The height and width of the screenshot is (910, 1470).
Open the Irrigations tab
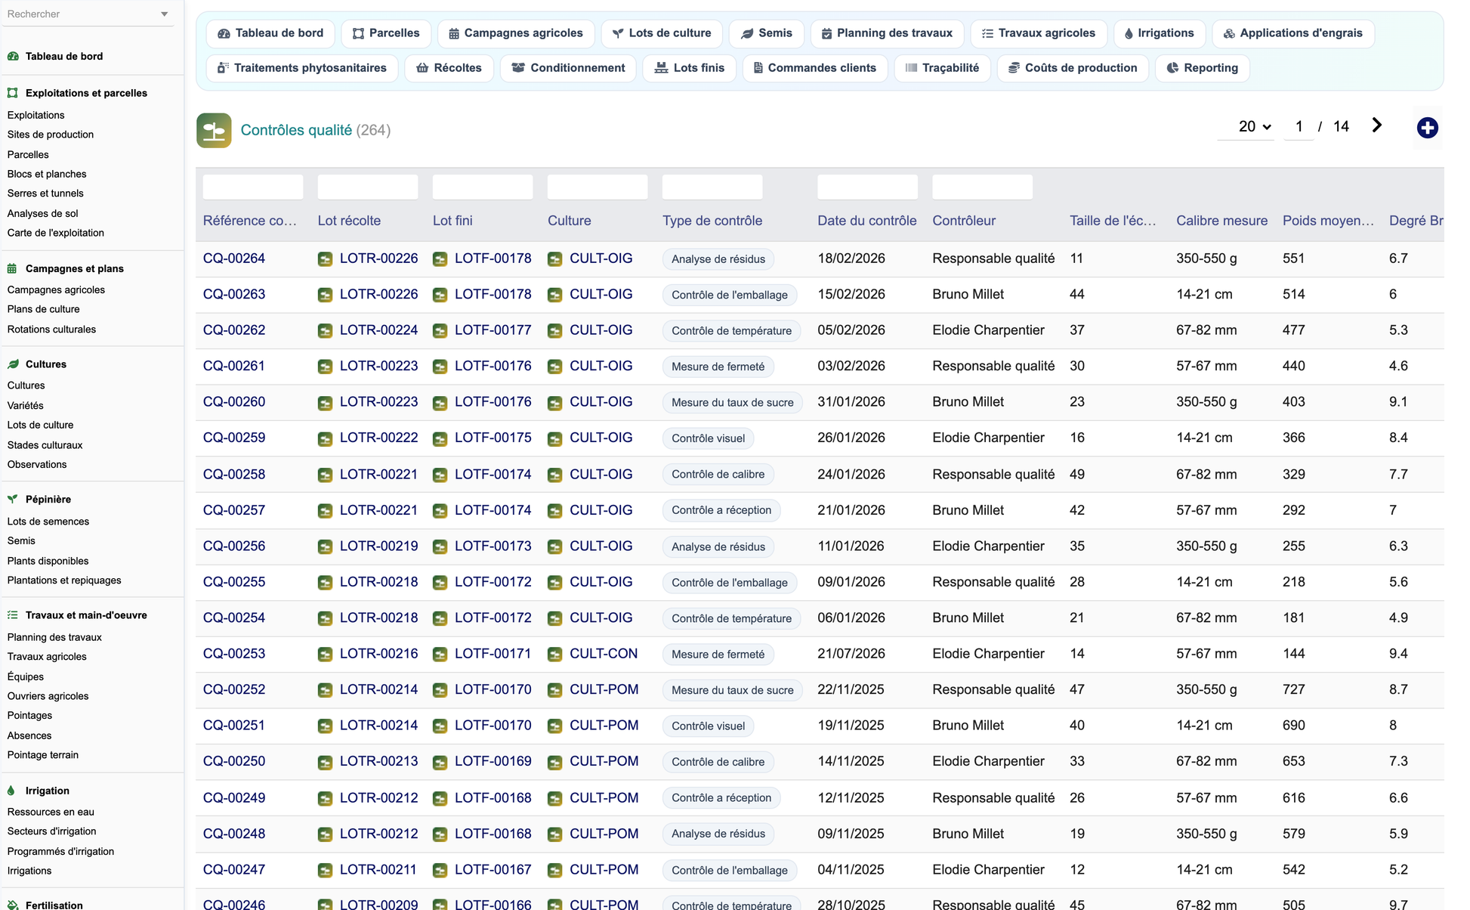pyautogui.click(x=1160, y=33)
